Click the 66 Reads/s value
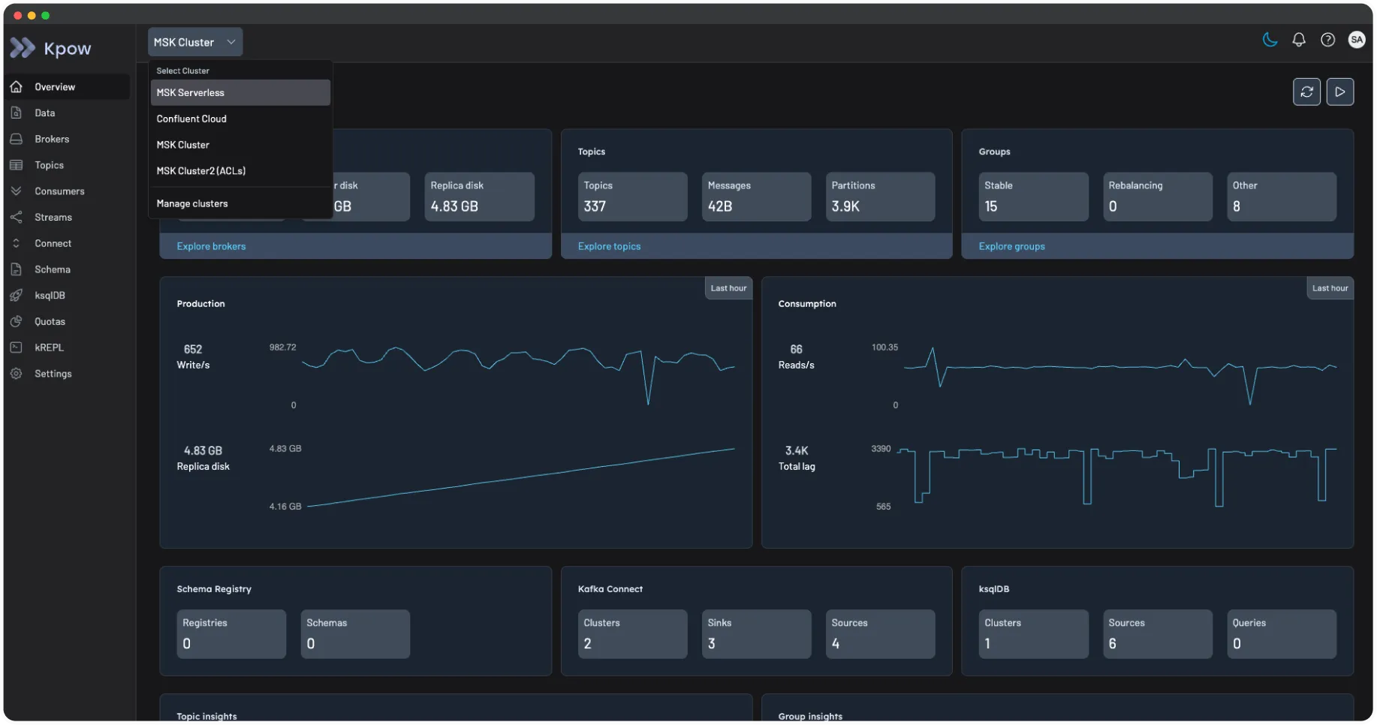This screenshot has width=1377, height=725. [797, 349]
